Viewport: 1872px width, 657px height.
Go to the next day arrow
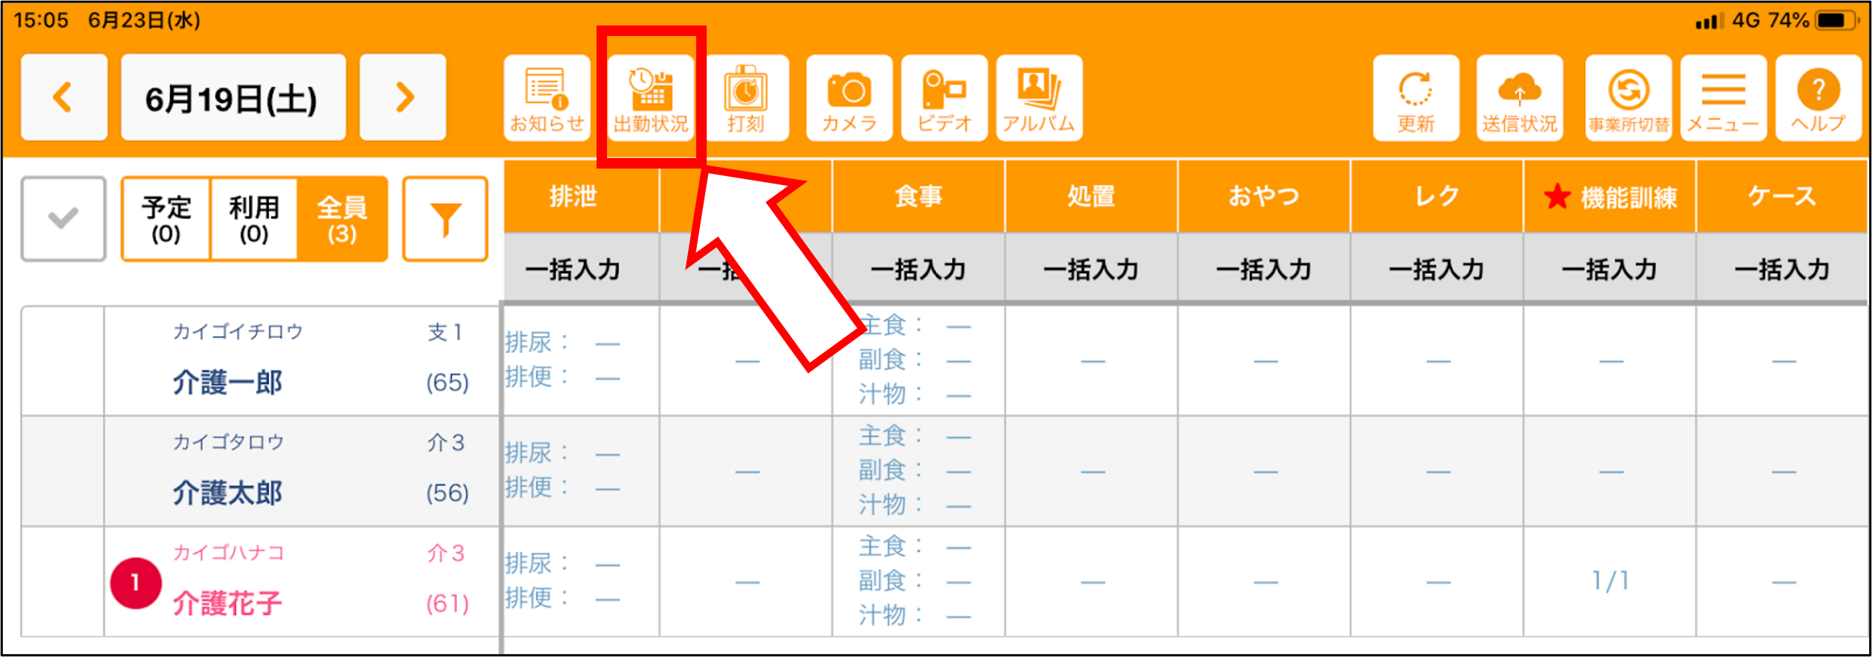[x=403, y=97]
